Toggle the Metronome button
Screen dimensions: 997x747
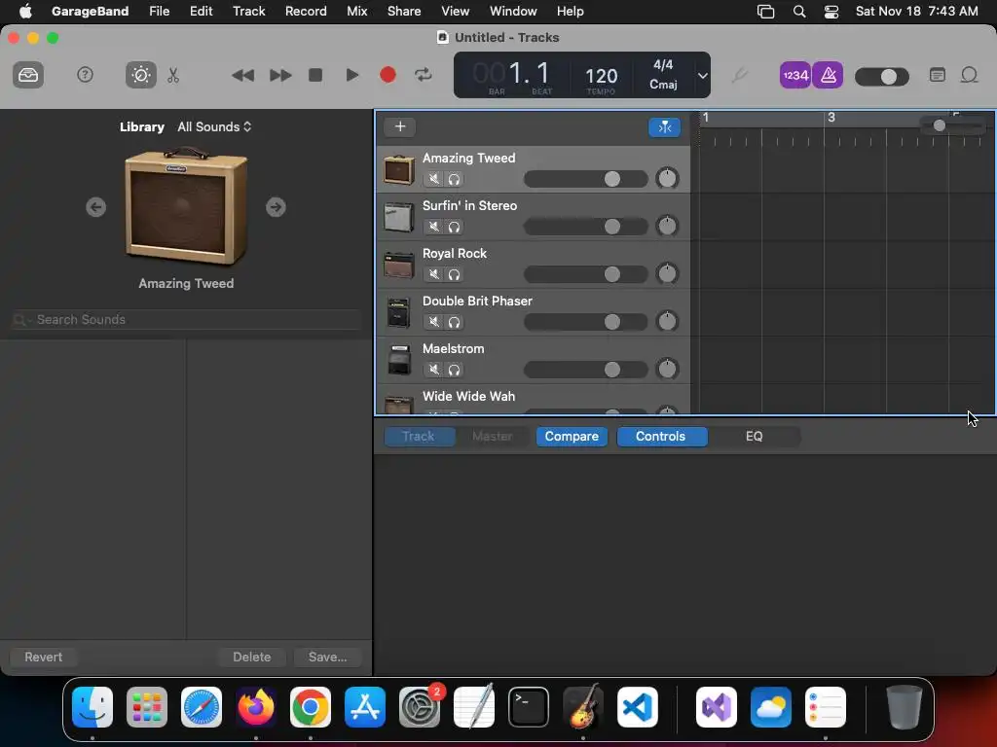click(828, 76)
